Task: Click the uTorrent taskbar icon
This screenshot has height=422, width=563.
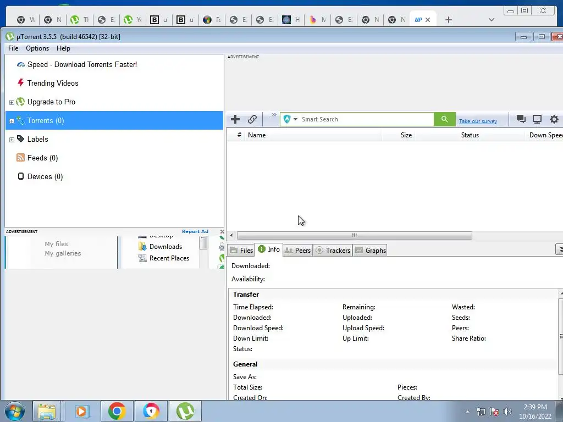Action: click(x=185, y=411)
